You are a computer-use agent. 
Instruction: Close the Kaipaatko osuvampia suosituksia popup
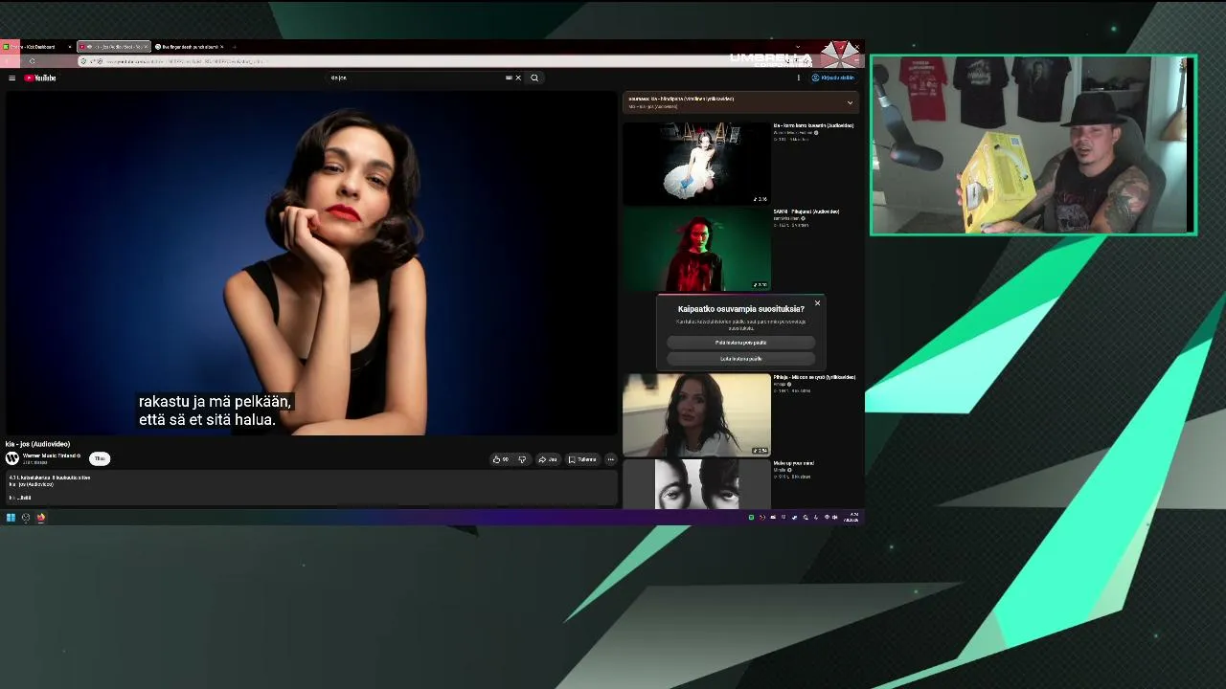click(817, 303)
